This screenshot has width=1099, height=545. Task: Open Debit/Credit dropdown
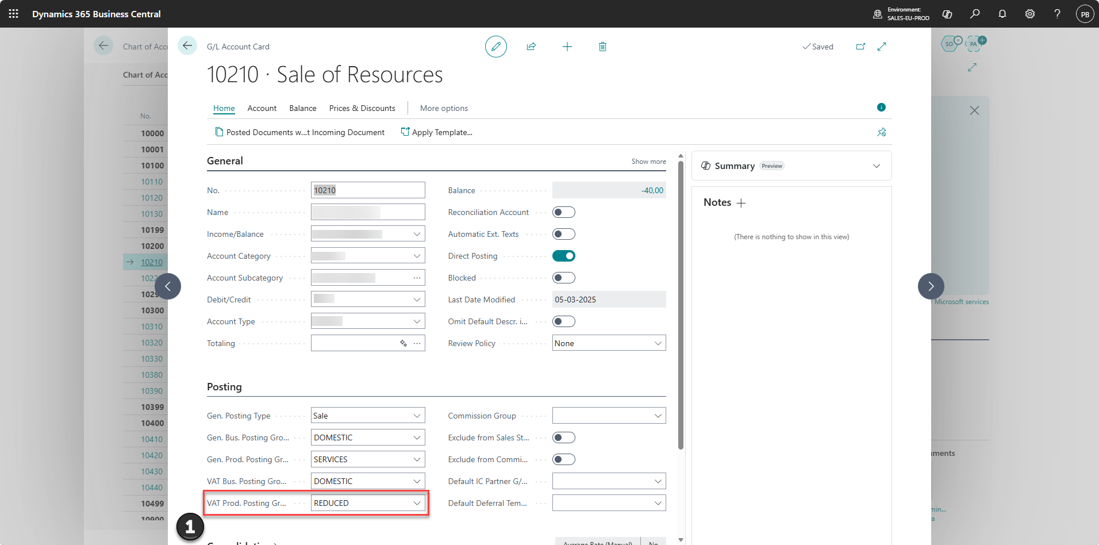417,300
